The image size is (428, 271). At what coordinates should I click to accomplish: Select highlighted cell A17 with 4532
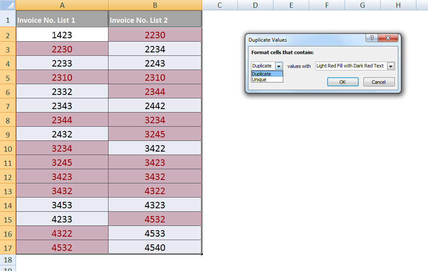pos(62,247)
